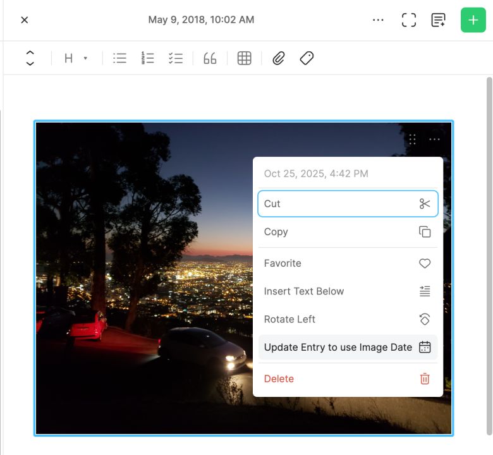Viewport: 493px width, 455px height.
Task: Select Rotate Left for the image
Action: tap(348, 319)
